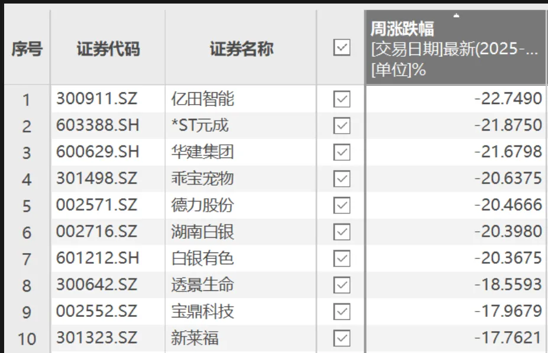Deselect the 华建集团 row checkbox
Image resolution: width=548 pixels, height=353 pixels.
341,152
